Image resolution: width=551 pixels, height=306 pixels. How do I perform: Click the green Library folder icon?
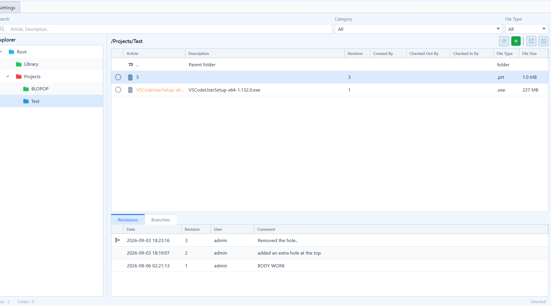pyautogui.click(x=19, y=64)
